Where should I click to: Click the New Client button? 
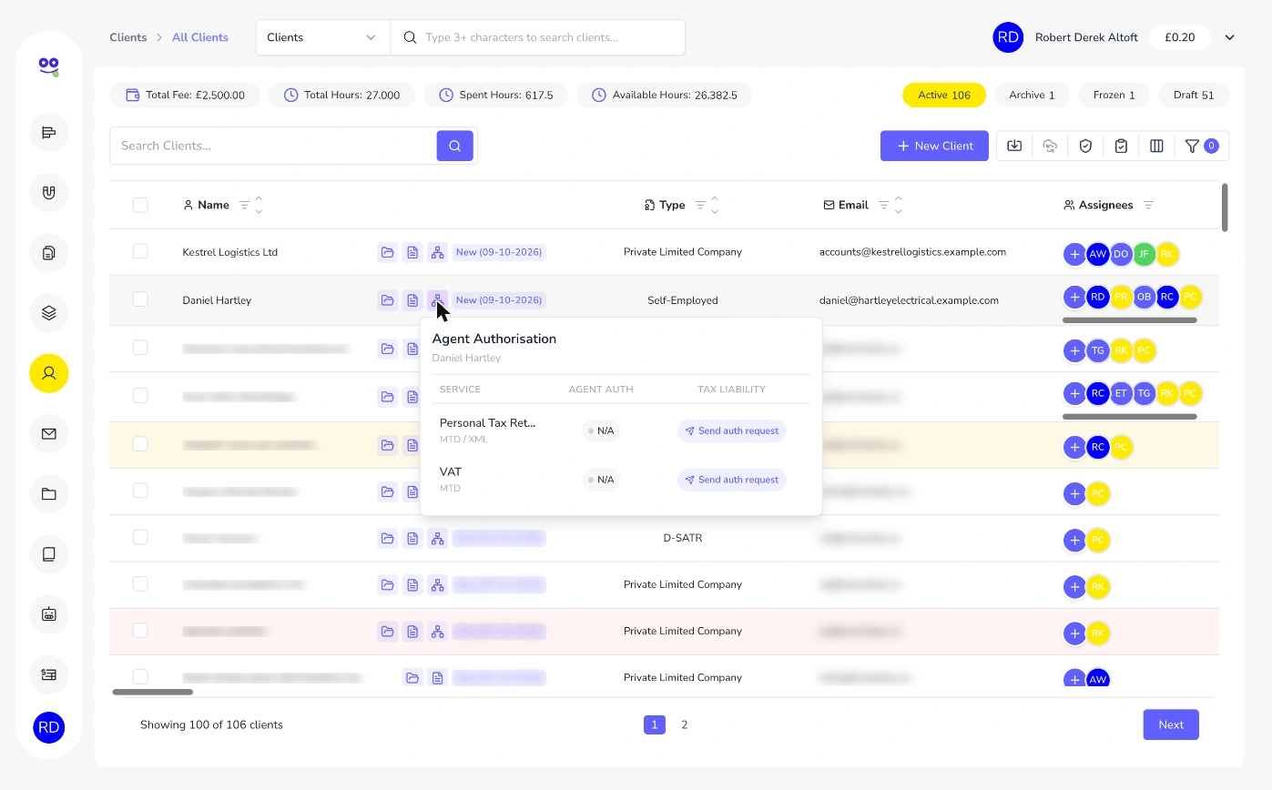tap(934, 146)
